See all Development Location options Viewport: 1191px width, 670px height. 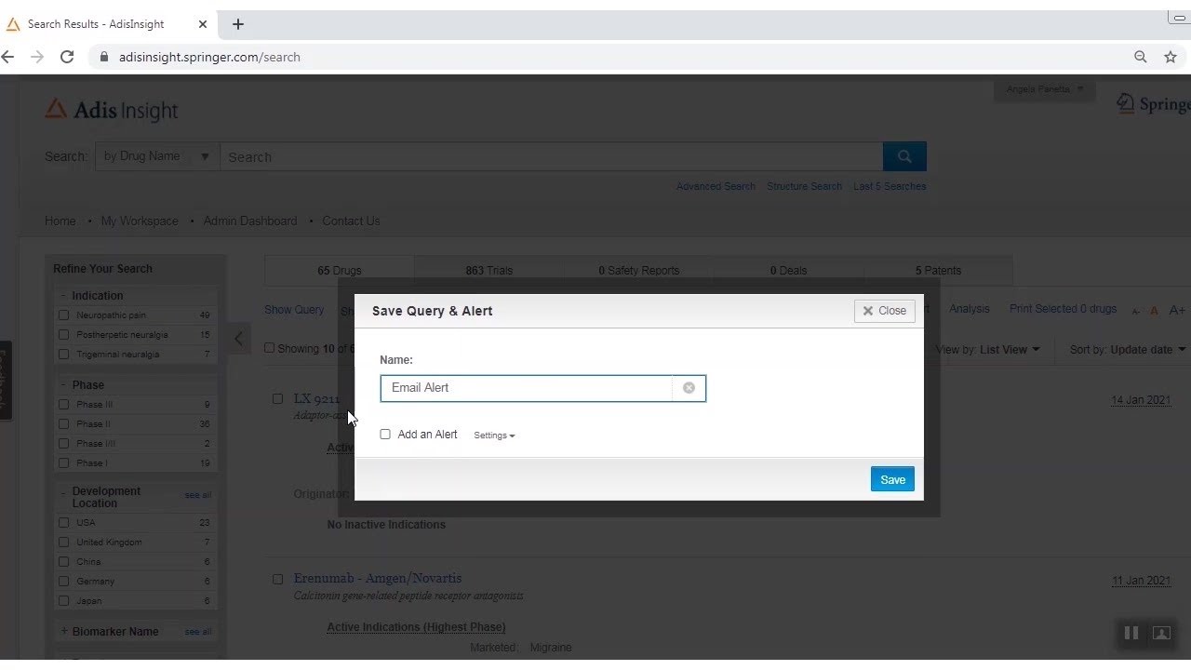pyautogui.click(x=198, y=495)
